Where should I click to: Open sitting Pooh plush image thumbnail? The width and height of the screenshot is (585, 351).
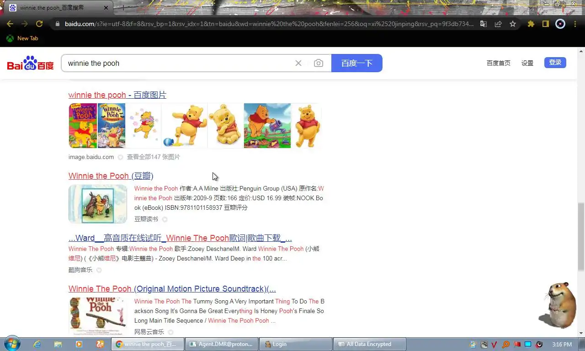226,126
